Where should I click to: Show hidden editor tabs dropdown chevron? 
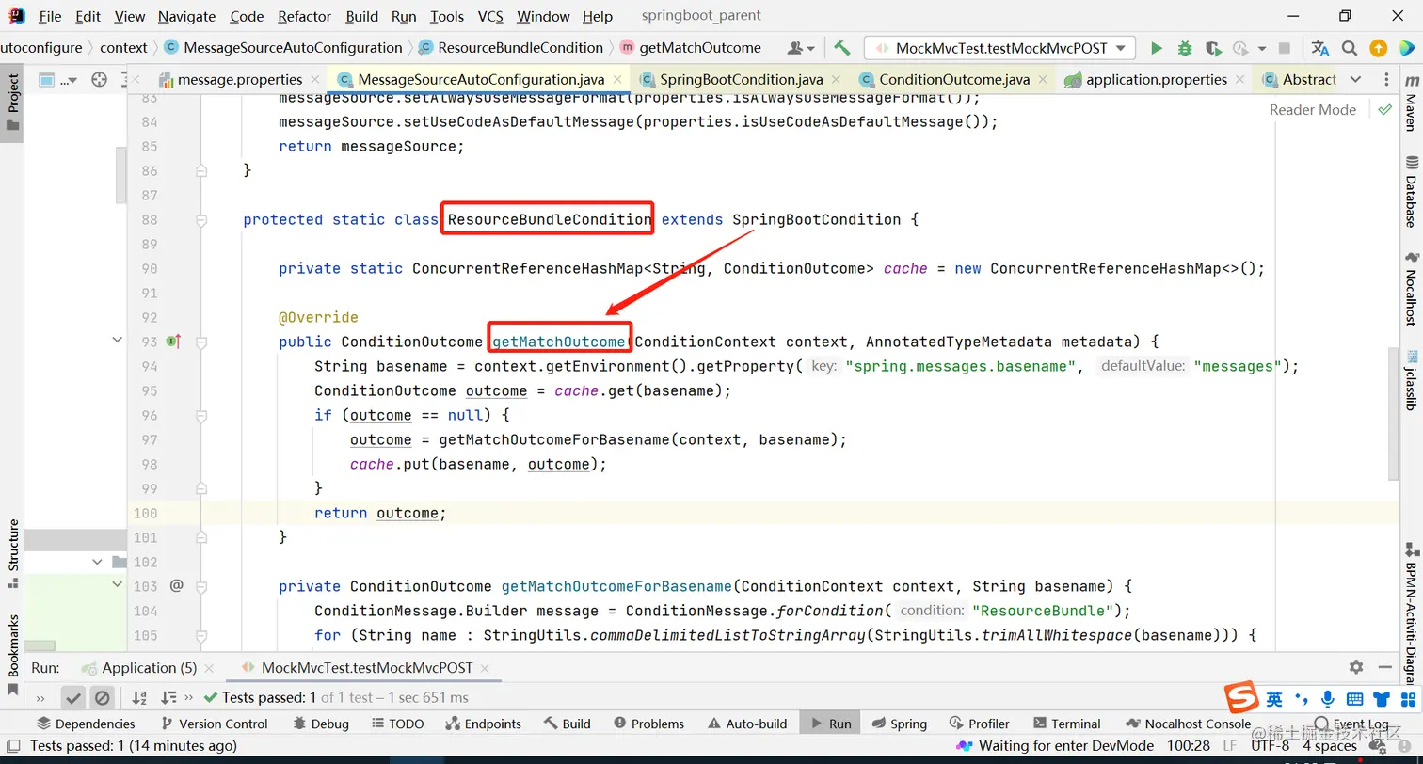click(1355, 80)
